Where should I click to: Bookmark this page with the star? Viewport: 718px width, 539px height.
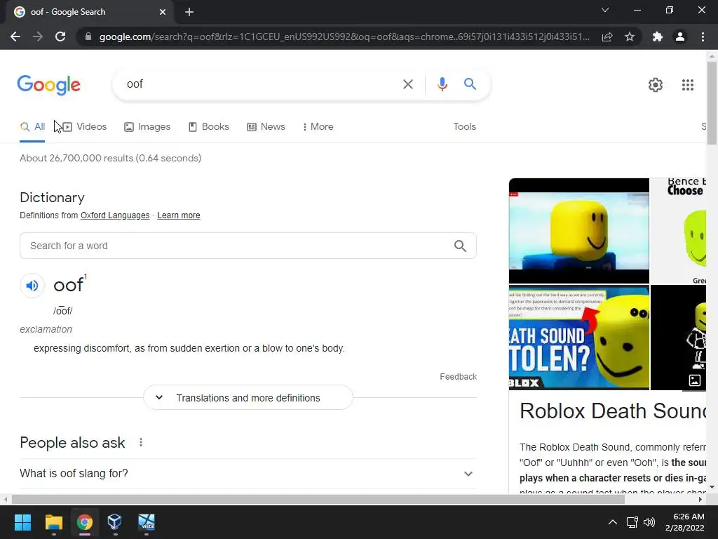630,36
